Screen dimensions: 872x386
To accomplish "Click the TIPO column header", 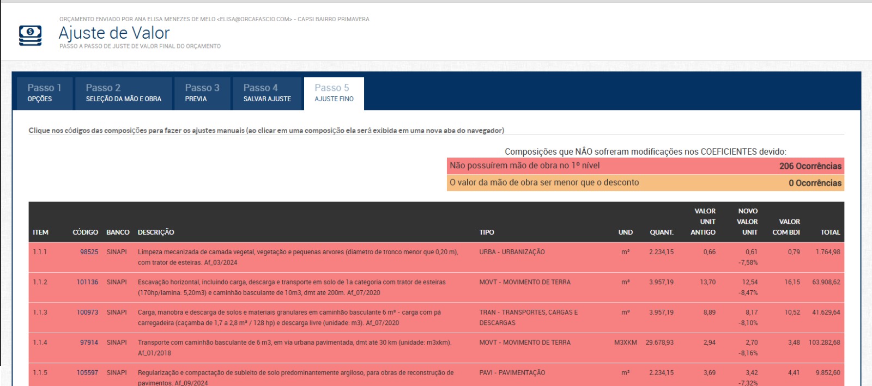I will tap(487, 232).
